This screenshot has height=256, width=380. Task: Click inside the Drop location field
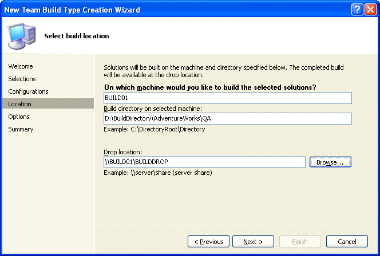click(x=204, y=162)
